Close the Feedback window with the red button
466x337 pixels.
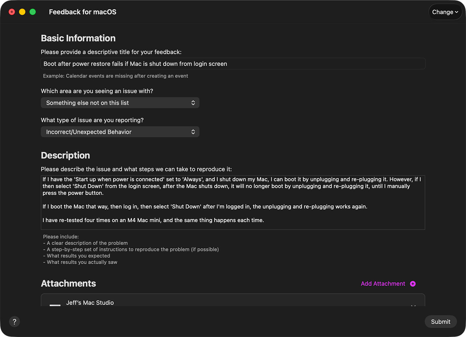coord(12,12)
